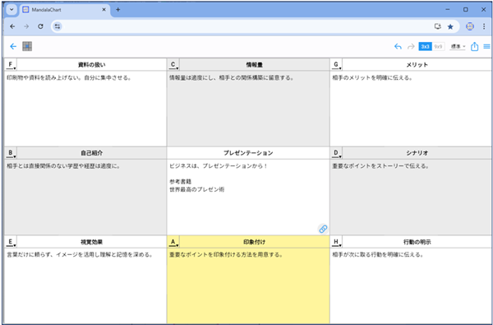Click the text starting 相手とは直接関係のない
This screenshot has height=325, width=493.
pos(63,166)
